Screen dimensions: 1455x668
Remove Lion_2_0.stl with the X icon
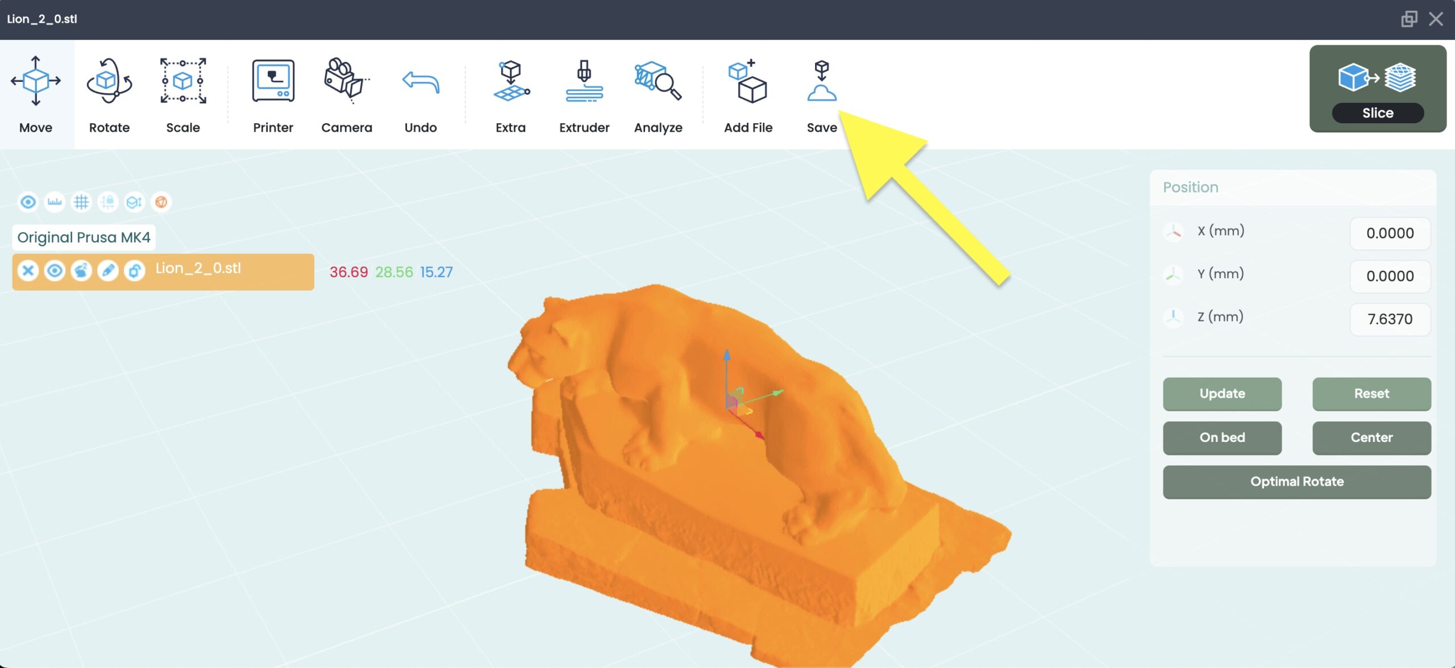tap(28, 271)
